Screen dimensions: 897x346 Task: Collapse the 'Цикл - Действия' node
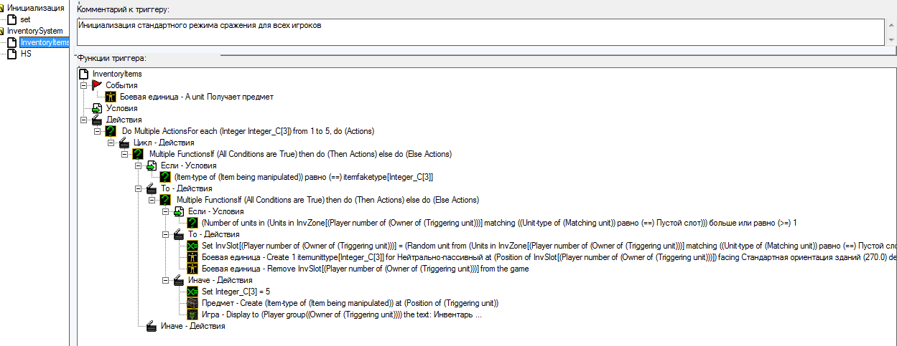[x=111, y=143]
